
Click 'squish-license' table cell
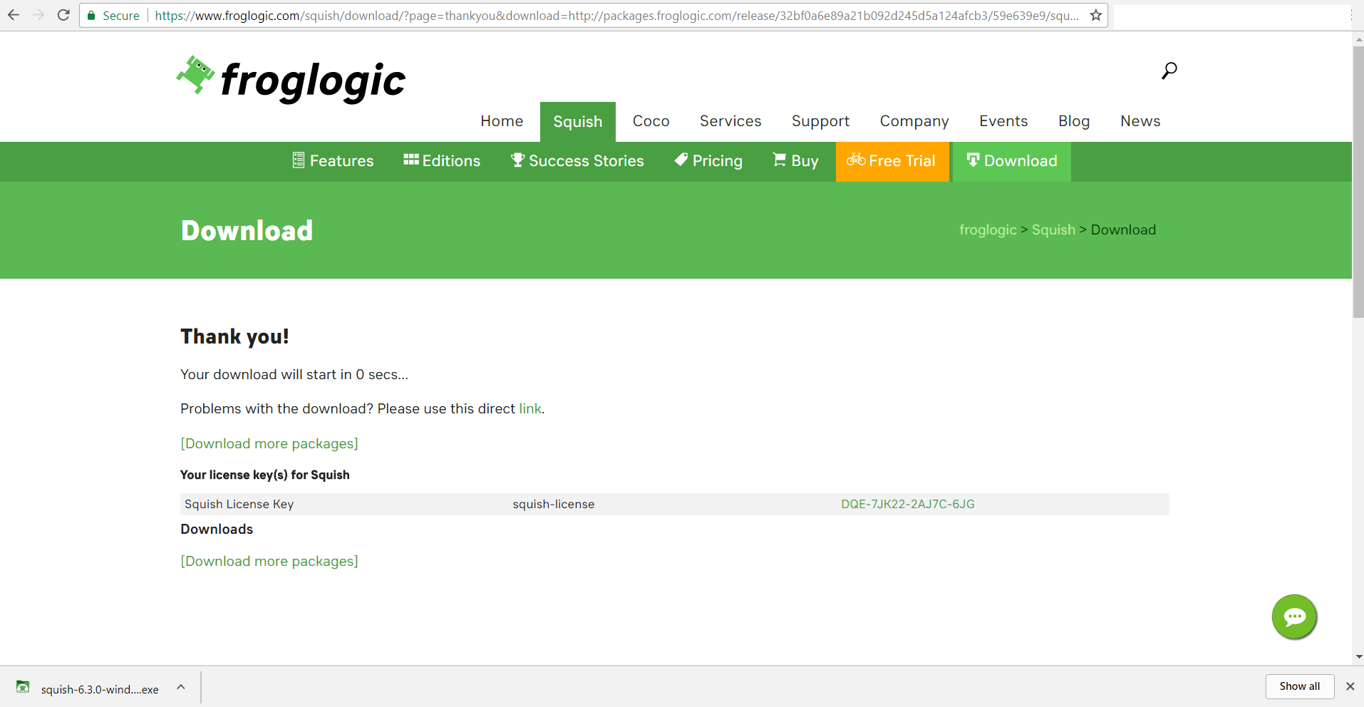(x=554, y=504)
